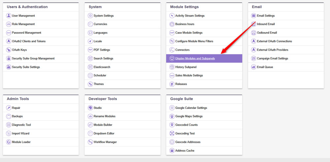Image resolution: width=330 pixels, height=162 pixels.
Task: Go to Outbound Email
Action: point(267,33)
